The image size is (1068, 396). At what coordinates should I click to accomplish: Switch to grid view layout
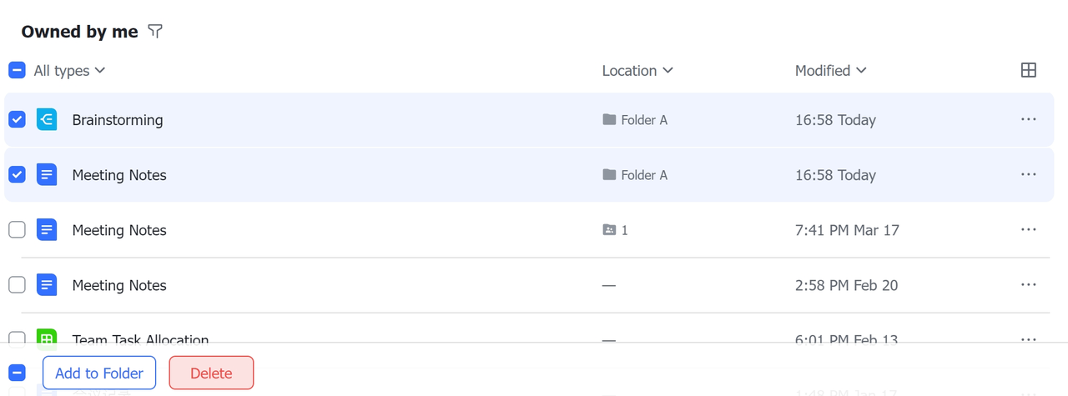[1028, 71]
